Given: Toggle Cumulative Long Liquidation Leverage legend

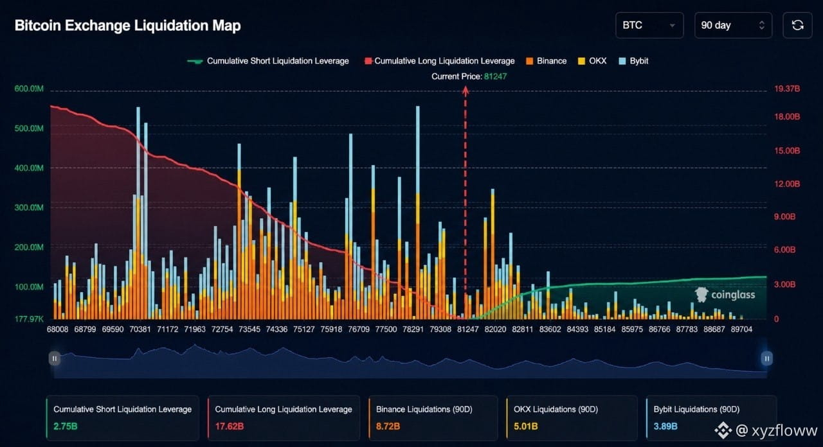Looking at the screenshot, I should 440,61.
